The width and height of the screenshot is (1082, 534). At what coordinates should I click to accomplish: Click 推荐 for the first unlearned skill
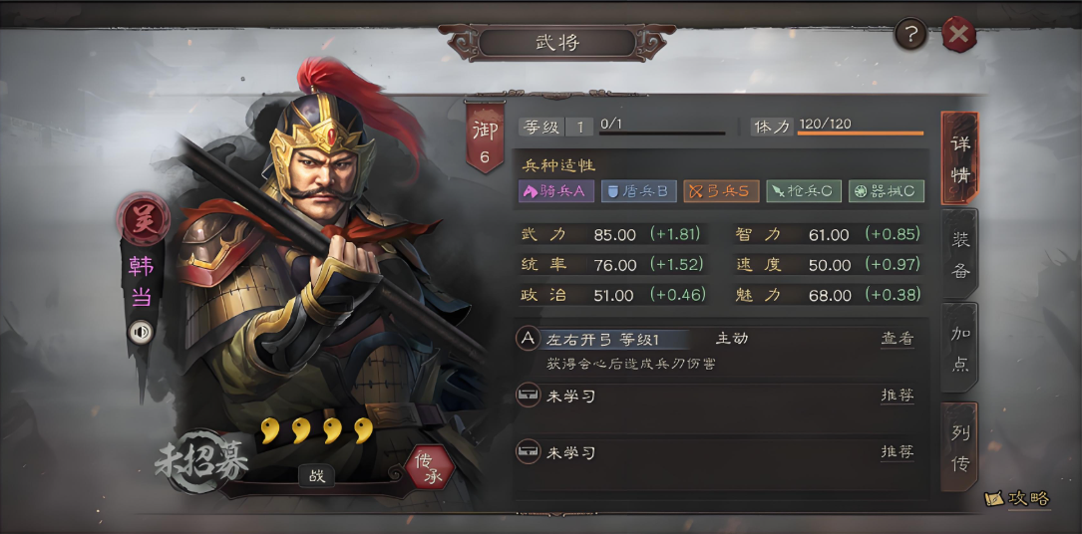(x=898, y=396)
